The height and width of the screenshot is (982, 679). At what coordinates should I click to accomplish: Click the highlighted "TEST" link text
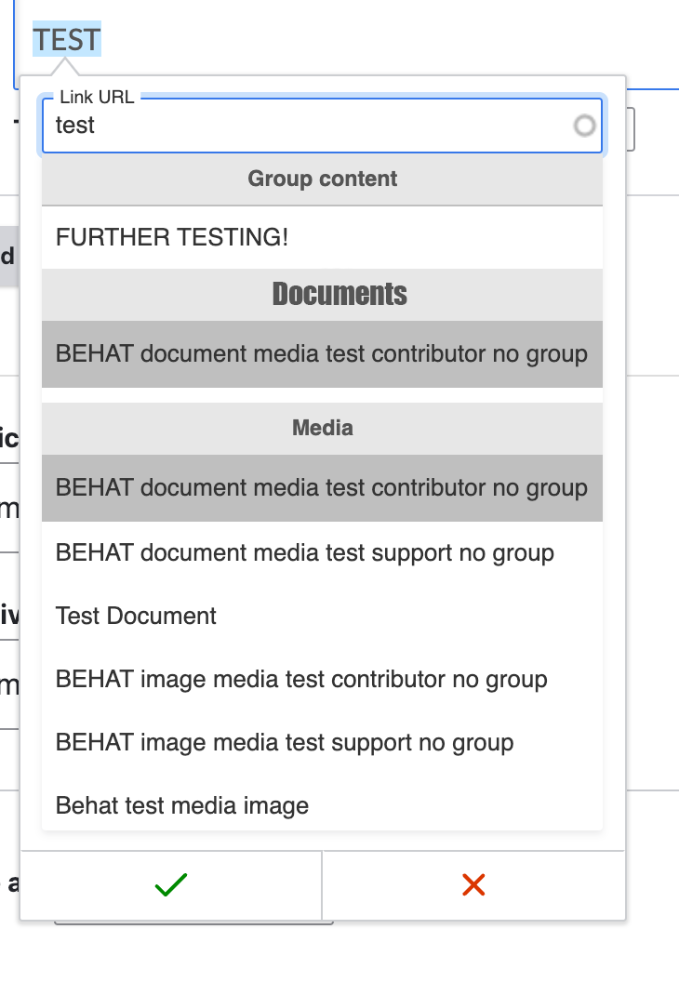point(66,39)
